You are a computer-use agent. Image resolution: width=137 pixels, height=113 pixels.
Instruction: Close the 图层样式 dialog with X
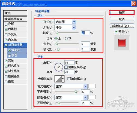(x=133, y=4)
